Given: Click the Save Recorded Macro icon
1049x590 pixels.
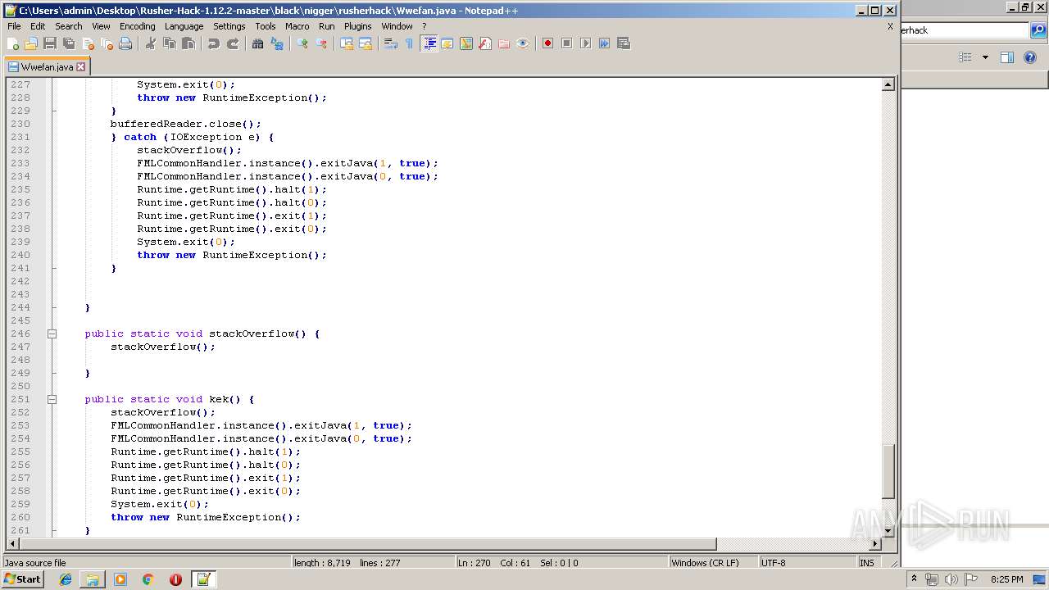Looking at the screenshot, I should (x=623, y=43).
